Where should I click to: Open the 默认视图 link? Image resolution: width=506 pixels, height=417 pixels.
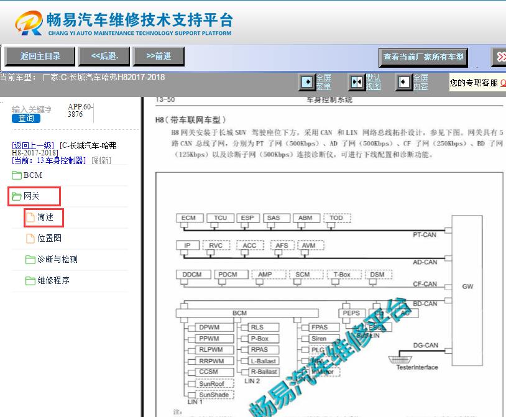374,82
